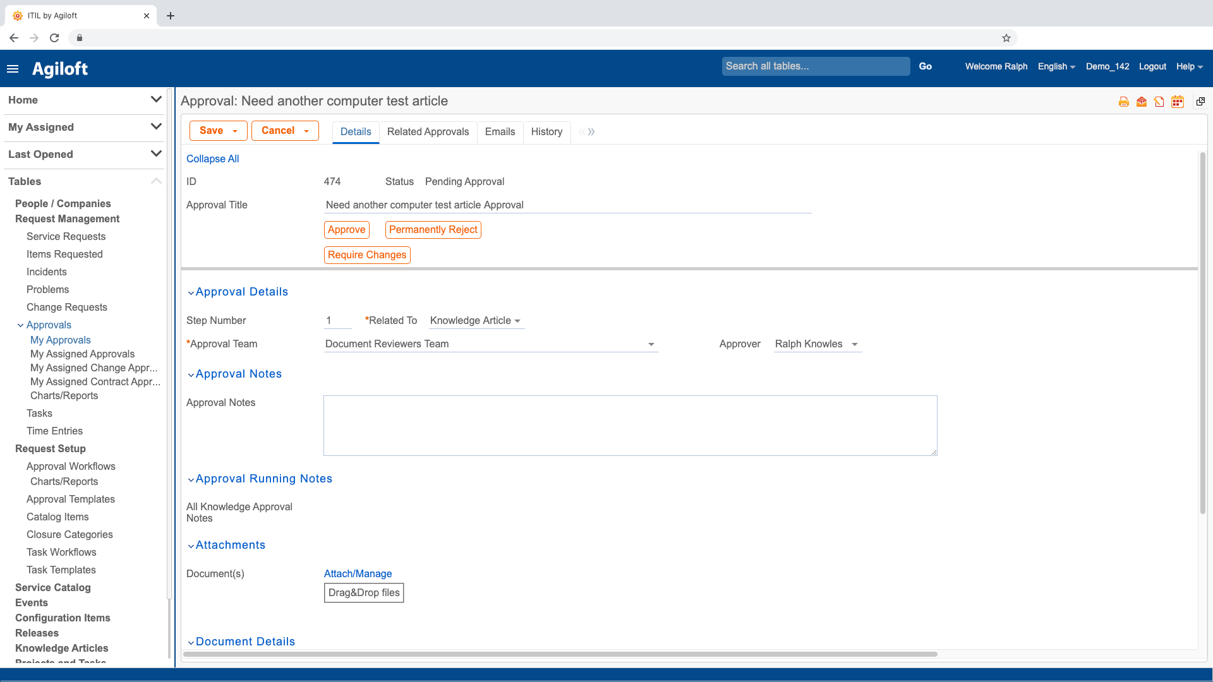
Task: Open the record in a new window
Action: (x=1200, y=102)
